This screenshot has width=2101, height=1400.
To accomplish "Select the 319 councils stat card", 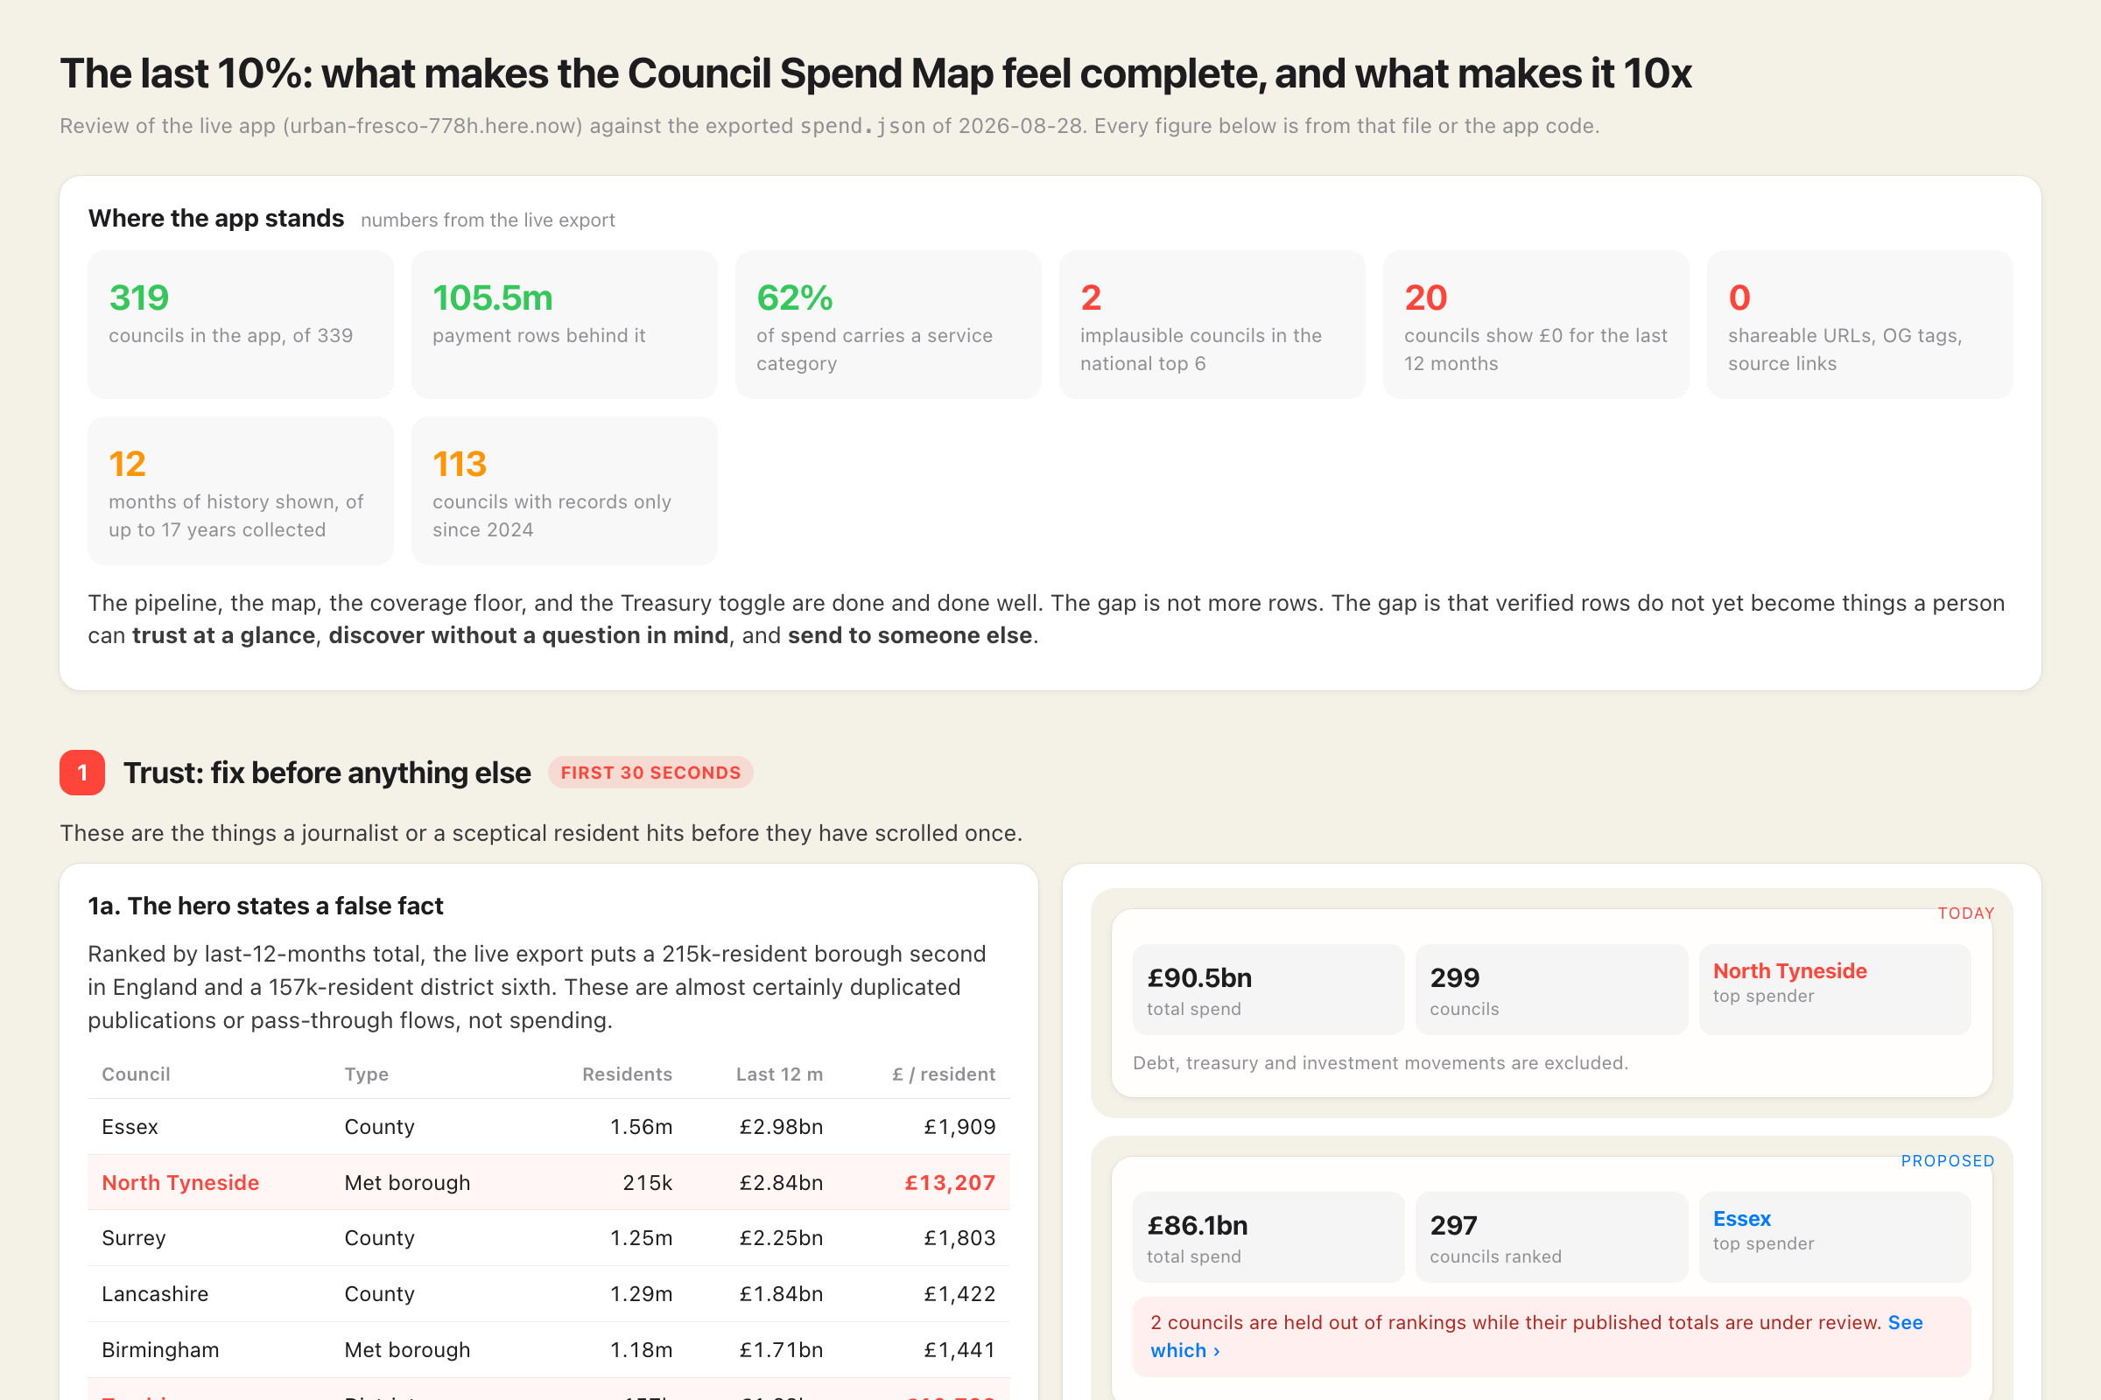I will click(240, 324).
